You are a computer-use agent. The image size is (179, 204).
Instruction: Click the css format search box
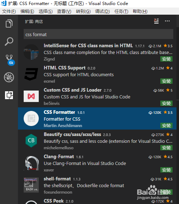98,34
